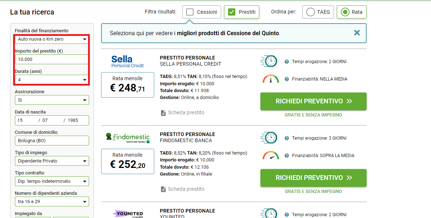Click help icon beside Finanziabilità SOPRA LA MEDIA

tap(287, 156)
